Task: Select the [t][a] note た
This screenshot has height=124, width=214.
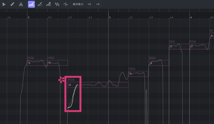Action: [179, 47]
